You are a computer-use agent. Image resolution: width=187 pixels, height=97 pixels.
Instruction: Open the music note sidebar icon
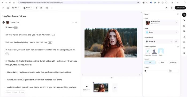click(x=184, y=37)
